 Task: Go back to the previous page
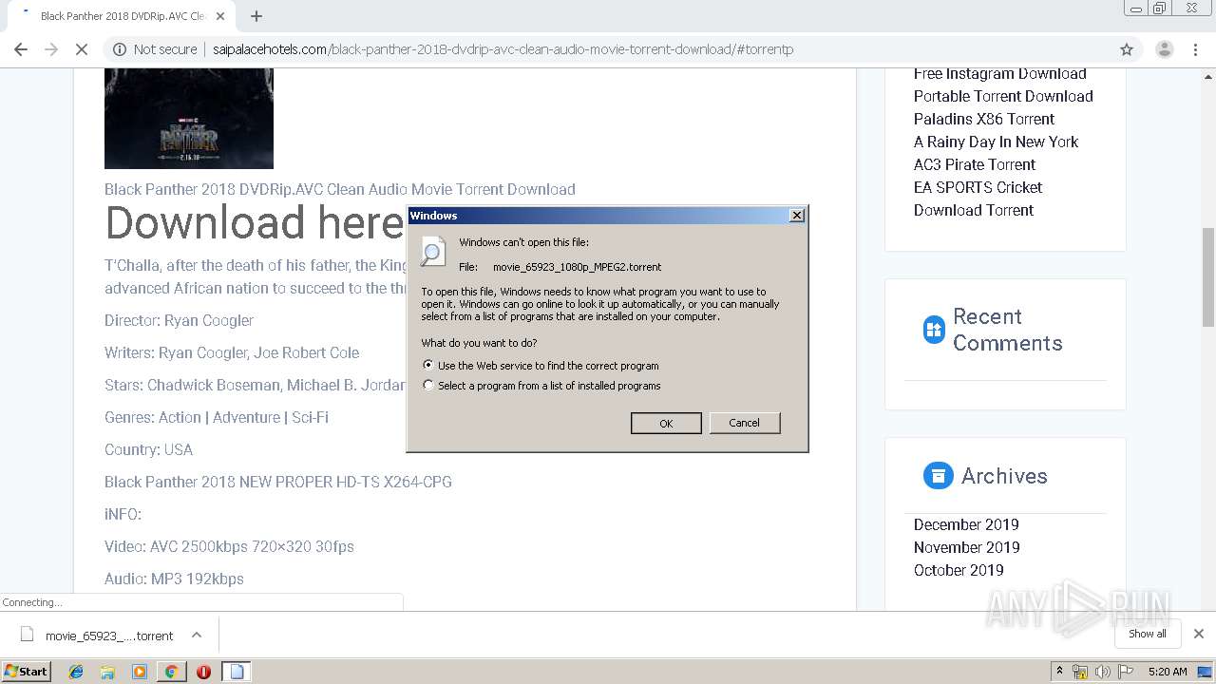[x=21, y=49]
